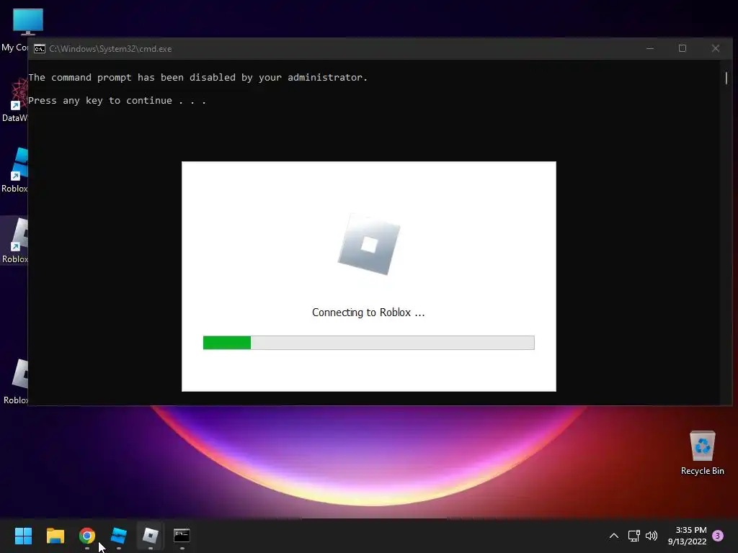This screenshot has width=738, height=553.
Task: Open the notification badge showing 3
Action: 718,536
